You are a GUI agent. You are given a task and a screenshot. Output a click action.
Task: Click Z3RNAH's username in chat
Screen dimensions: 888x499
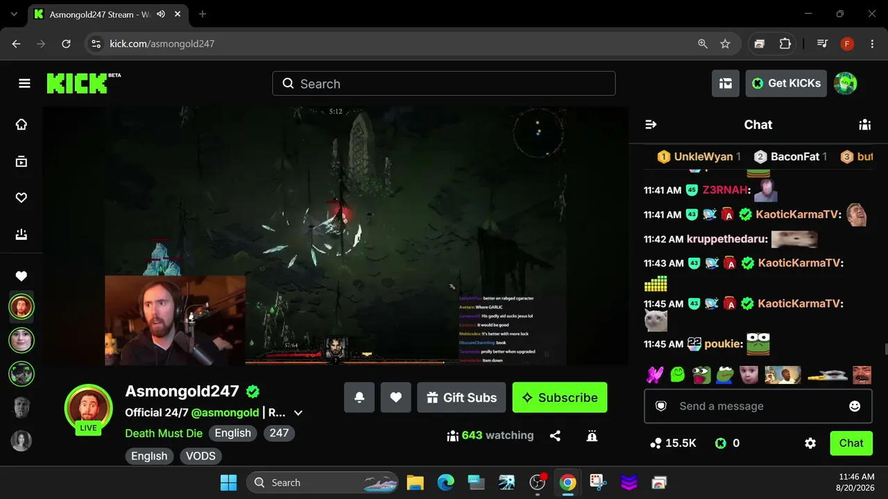point(726,190)
